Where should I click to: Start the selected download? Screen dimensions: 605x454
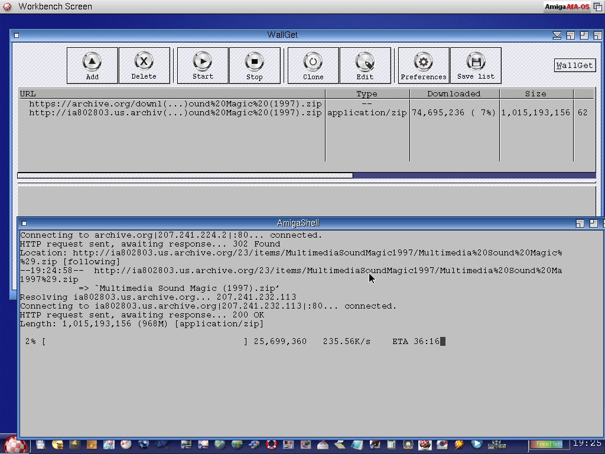pos(203,66)
